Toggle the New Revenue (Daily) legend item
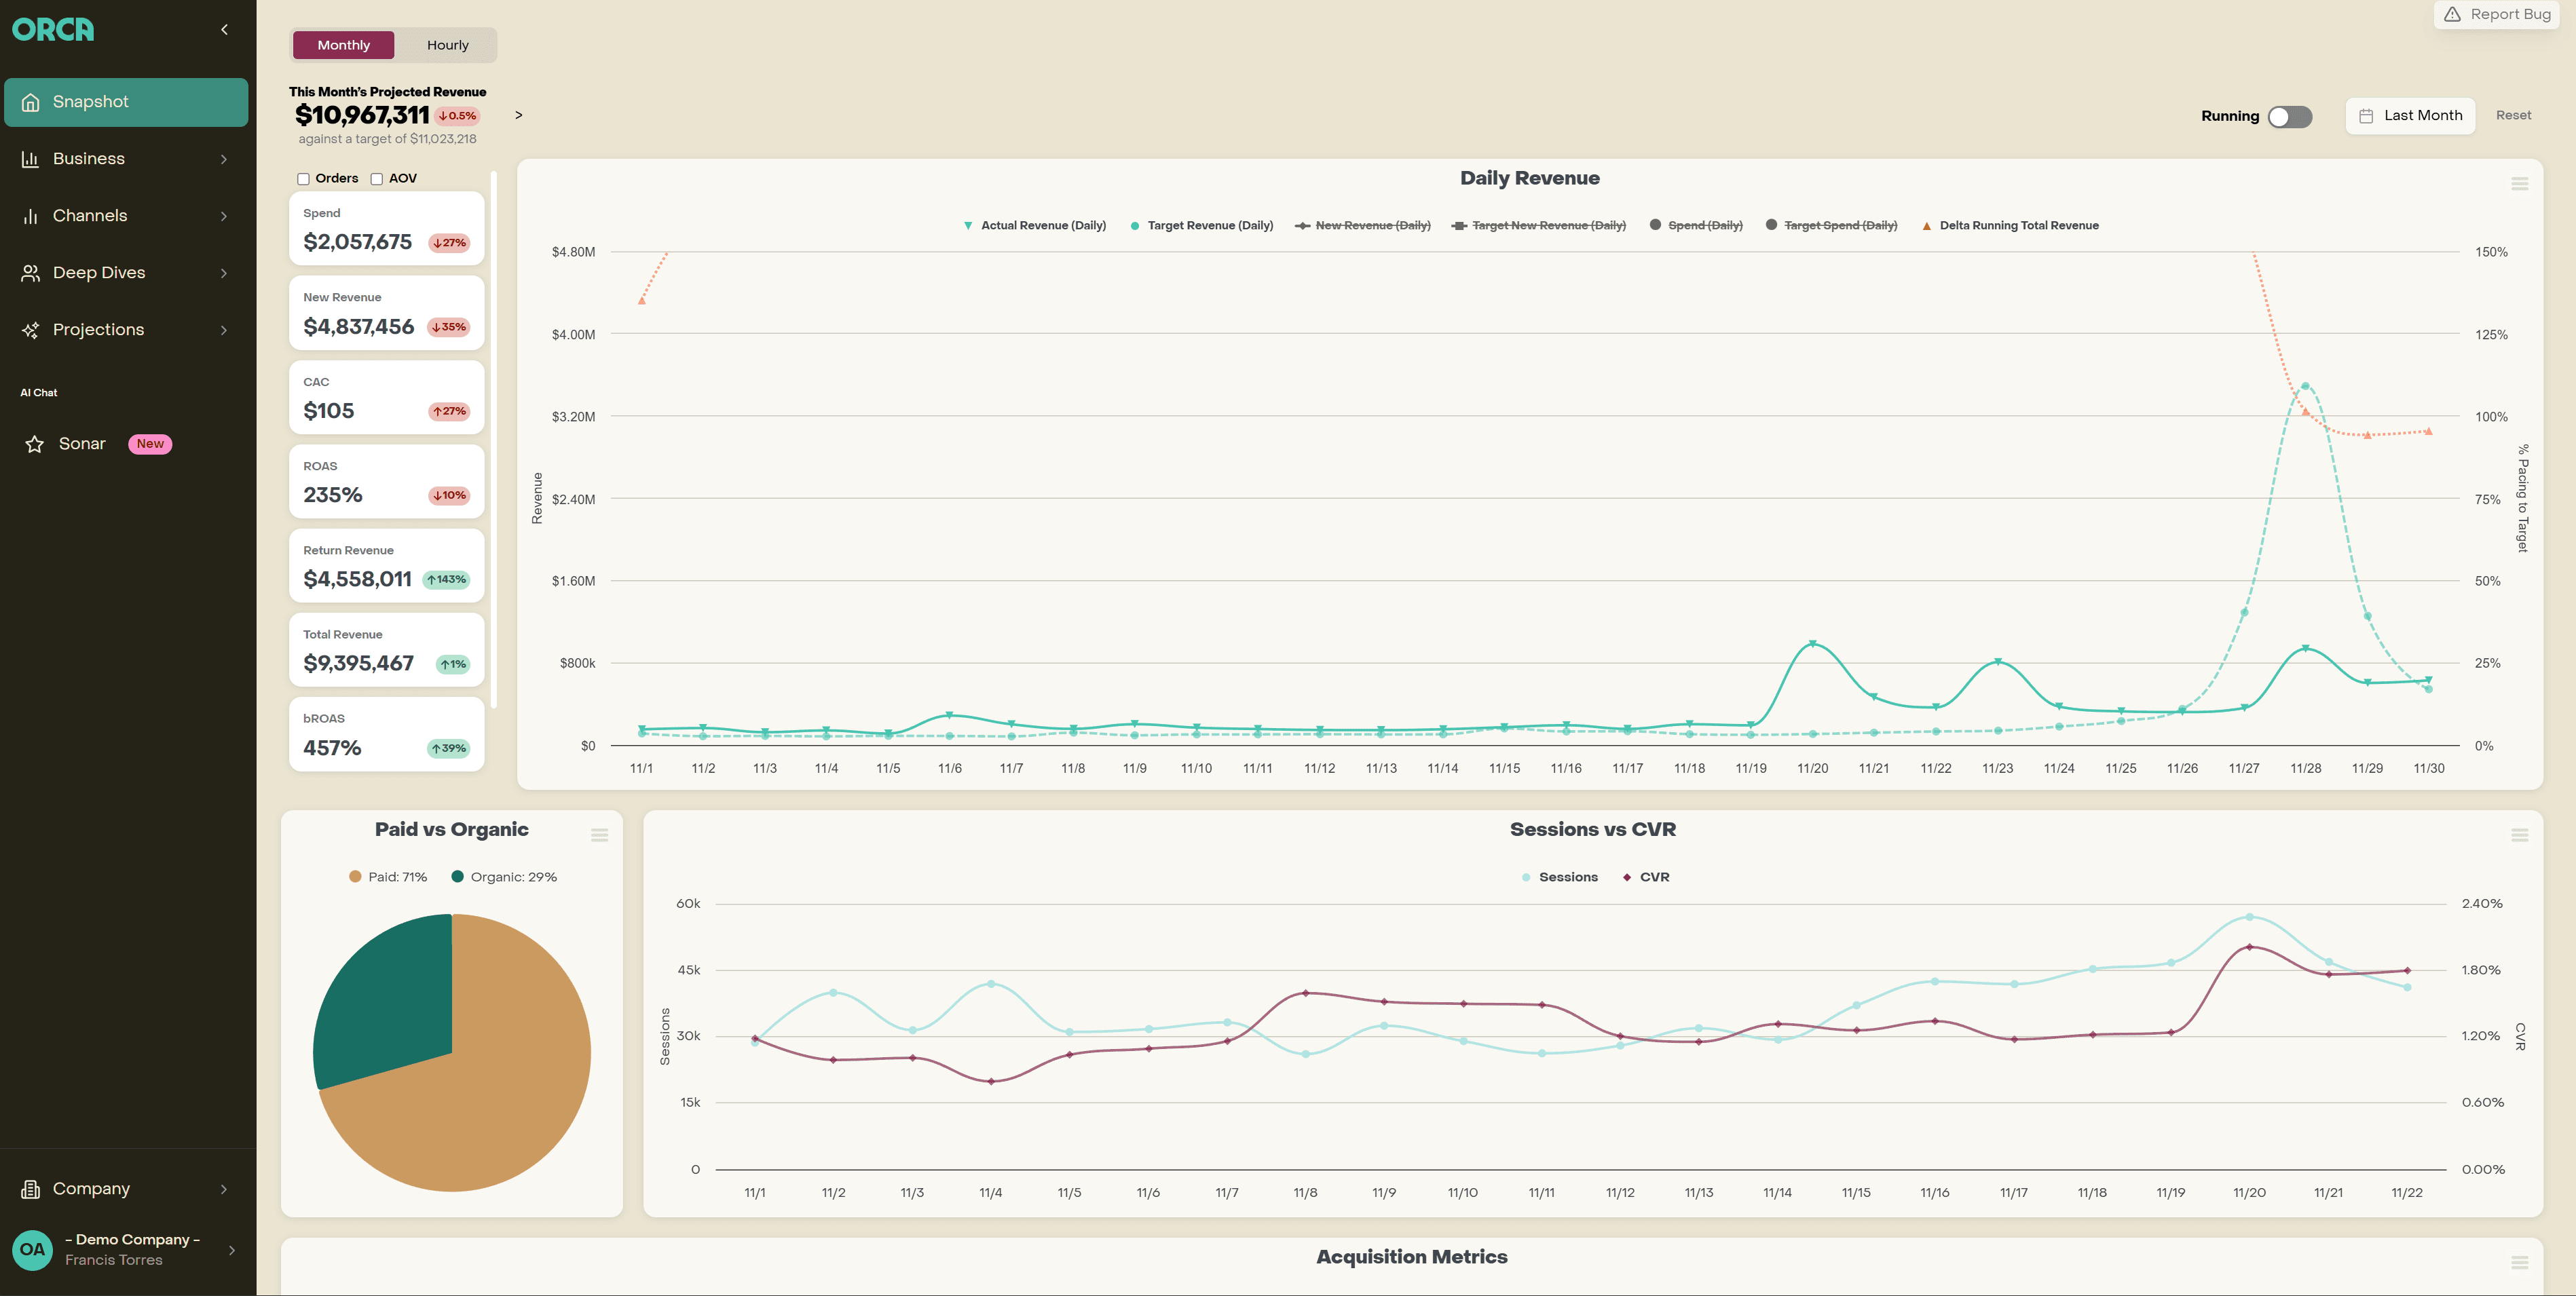The image size is (2576, 1296). pos(1362,225)
